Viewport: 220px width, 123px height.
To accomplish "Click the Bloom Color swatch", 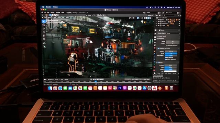I will (170, 71).
